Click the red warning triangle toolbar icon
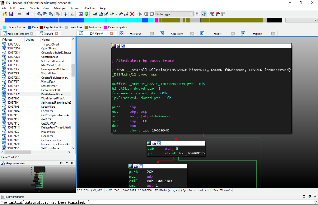 click(x=81, y=14)
